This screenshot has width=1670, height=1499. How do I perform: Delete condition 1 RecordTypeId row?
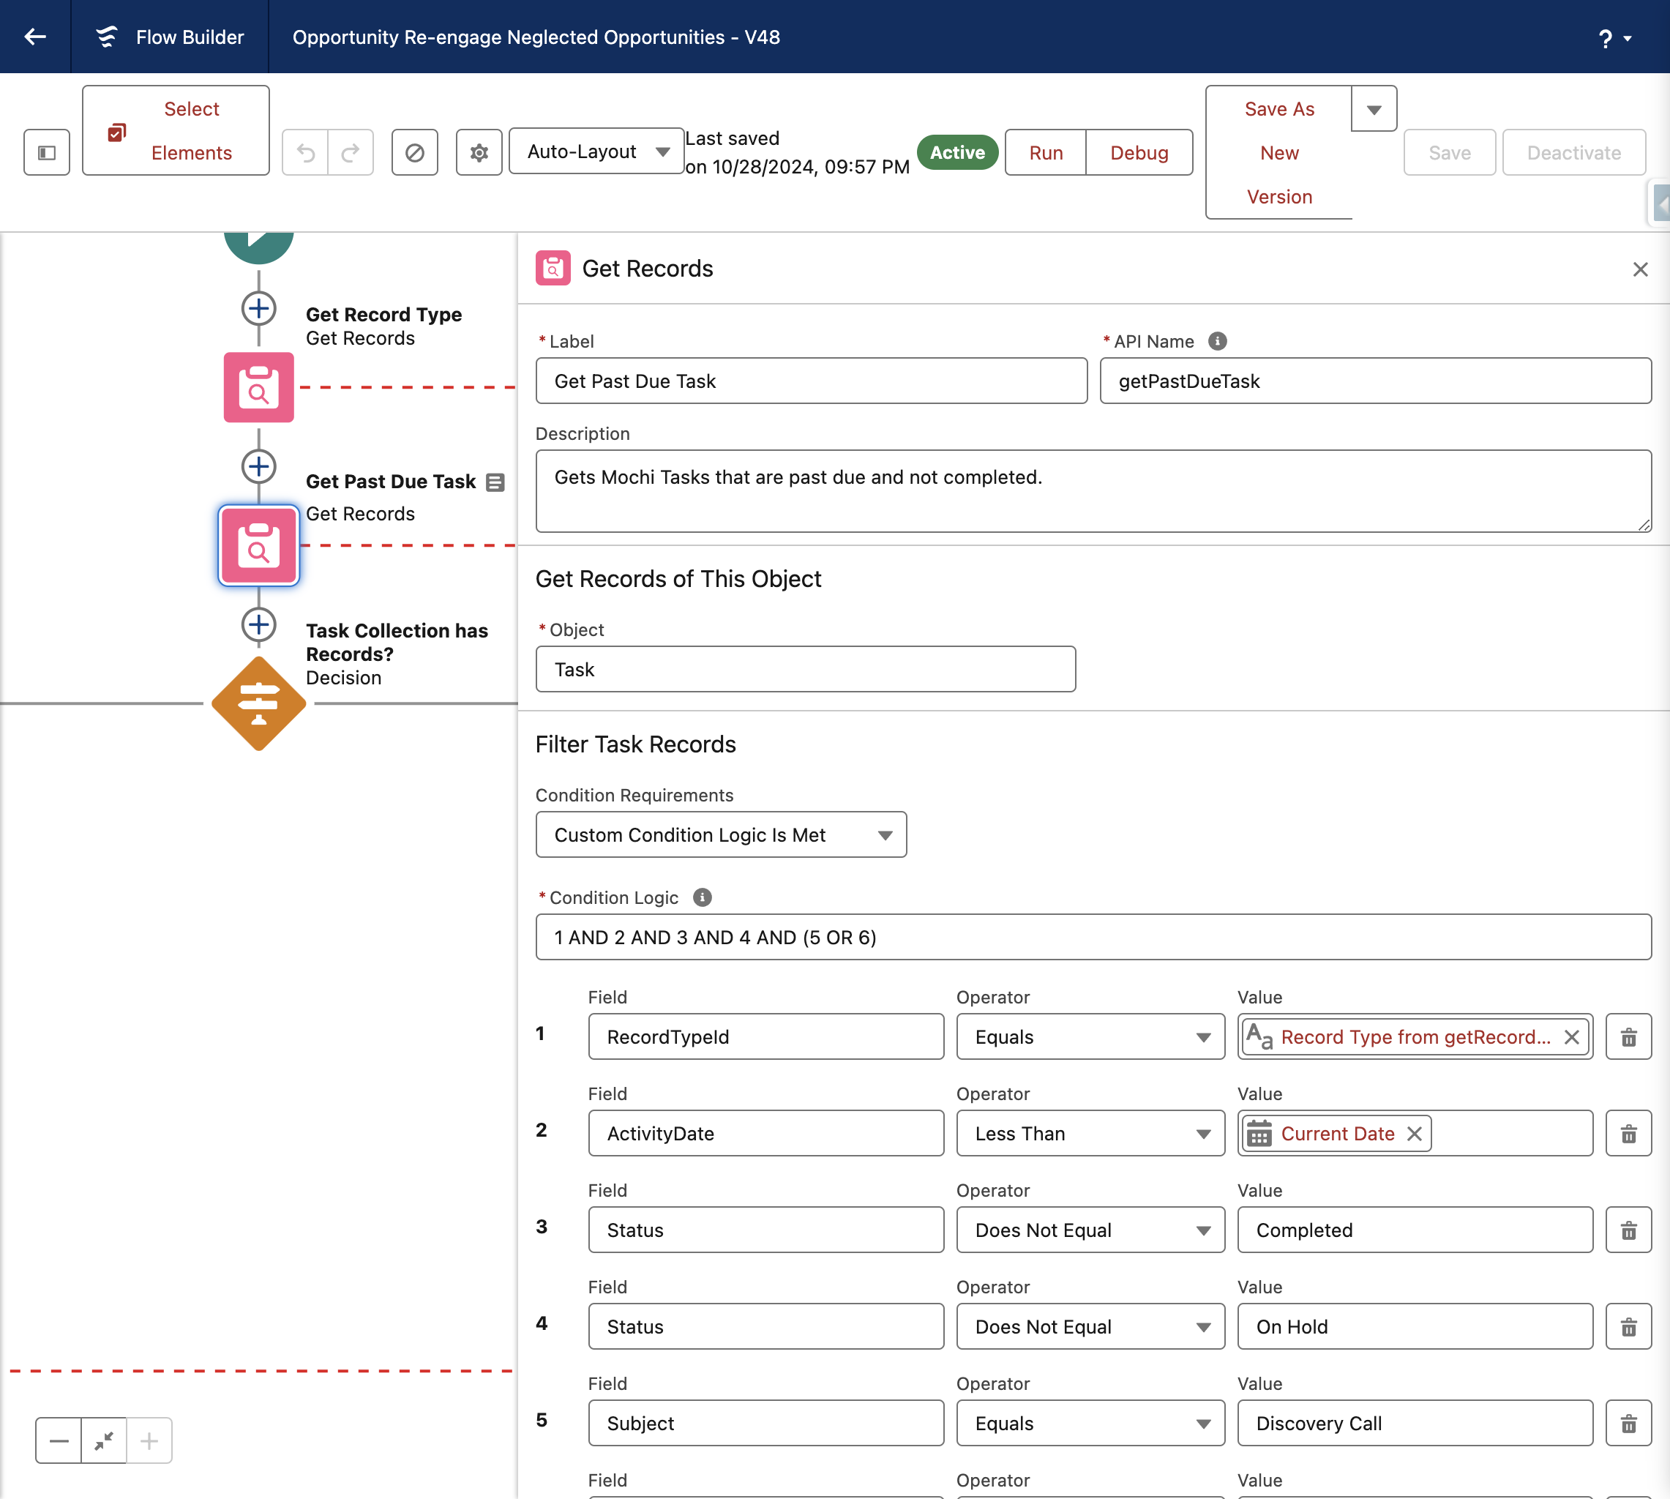click(x=1628, y=1037)
